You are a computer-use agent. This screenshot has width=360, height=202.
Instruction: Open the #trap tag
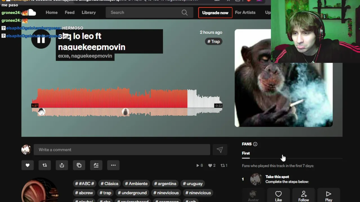click(x=105, y=193)
